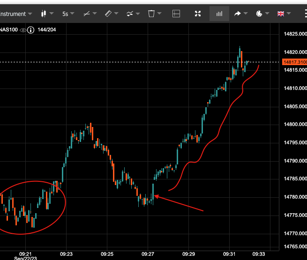Expand the theme palette dropdown arrow

(x=267, y=14)
